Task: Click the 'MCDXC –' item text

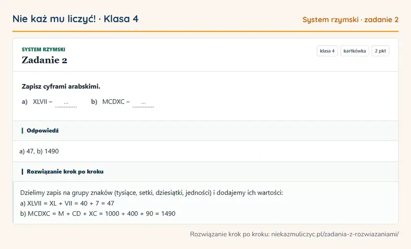Action: click(x=116, y=102)
